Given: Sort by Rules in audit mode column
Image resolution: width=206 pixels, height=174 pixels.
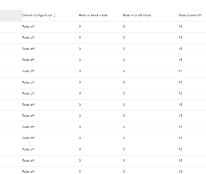Looking at the screenshot, I should [x=137, y=15].
